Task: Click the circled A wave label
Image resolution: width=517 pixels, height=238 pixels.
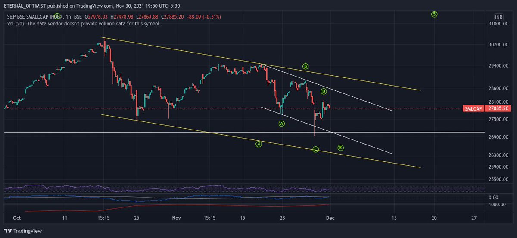Action: pos(282,124)
